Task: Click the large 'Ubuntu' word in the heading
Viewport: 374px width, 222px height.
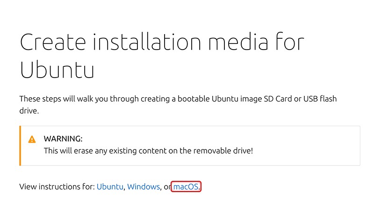Action: pyautogui.click(x=57, y=70)
